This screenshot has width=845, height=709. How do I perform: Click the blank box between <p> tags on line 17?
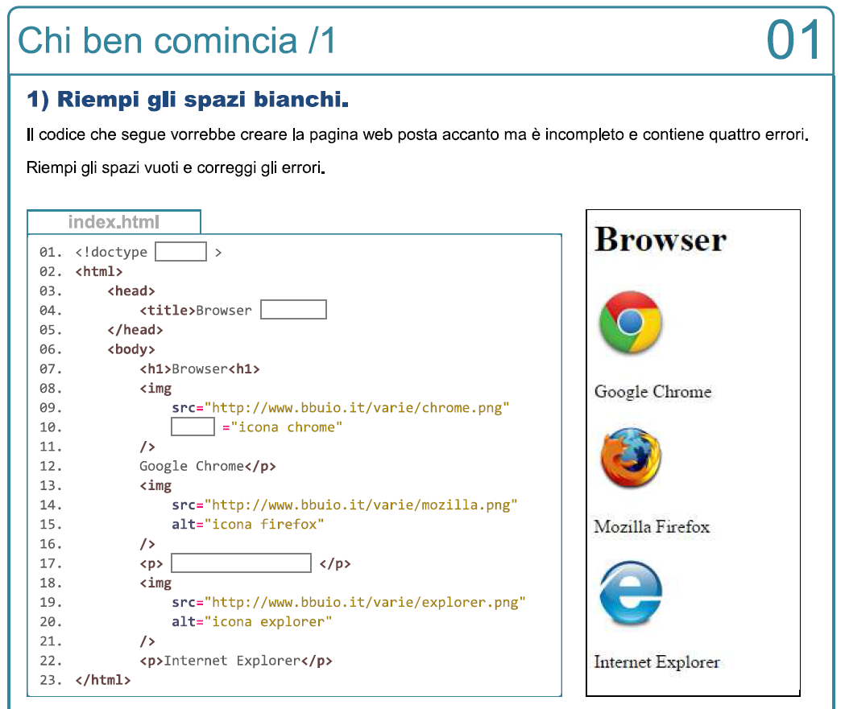241,563
